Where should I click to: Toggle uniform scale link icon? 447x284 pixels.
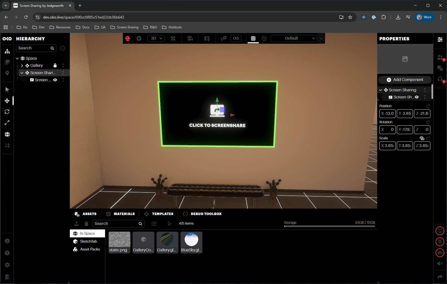pos(422,138)
